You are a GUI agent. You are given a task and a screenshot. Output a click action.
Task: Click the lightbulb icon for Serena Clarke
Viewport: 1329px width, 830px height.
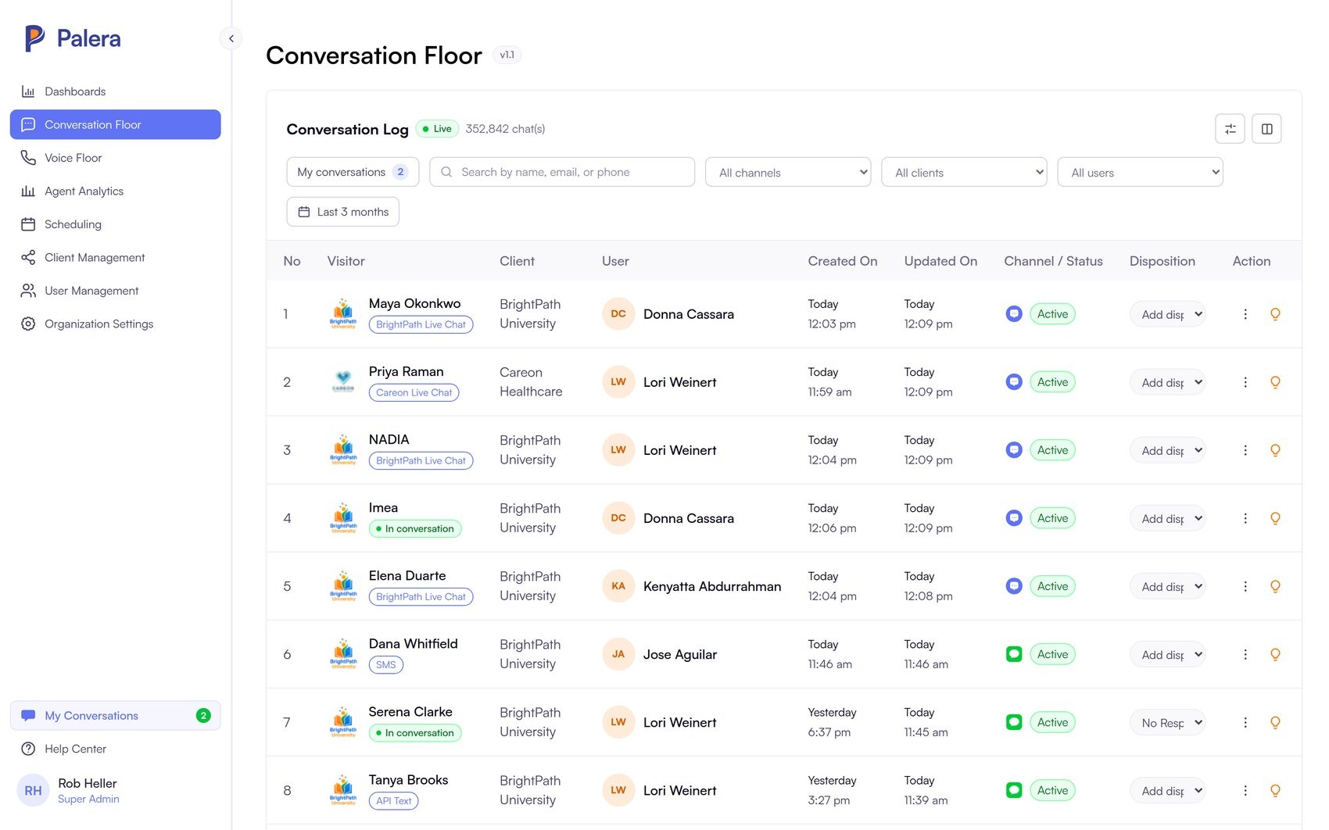click(x=1275, y=722)
